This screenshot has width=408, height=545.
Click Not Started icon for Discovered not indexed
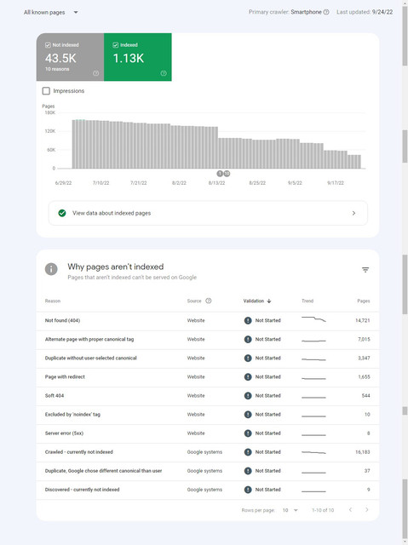click(x=248, y=490)
